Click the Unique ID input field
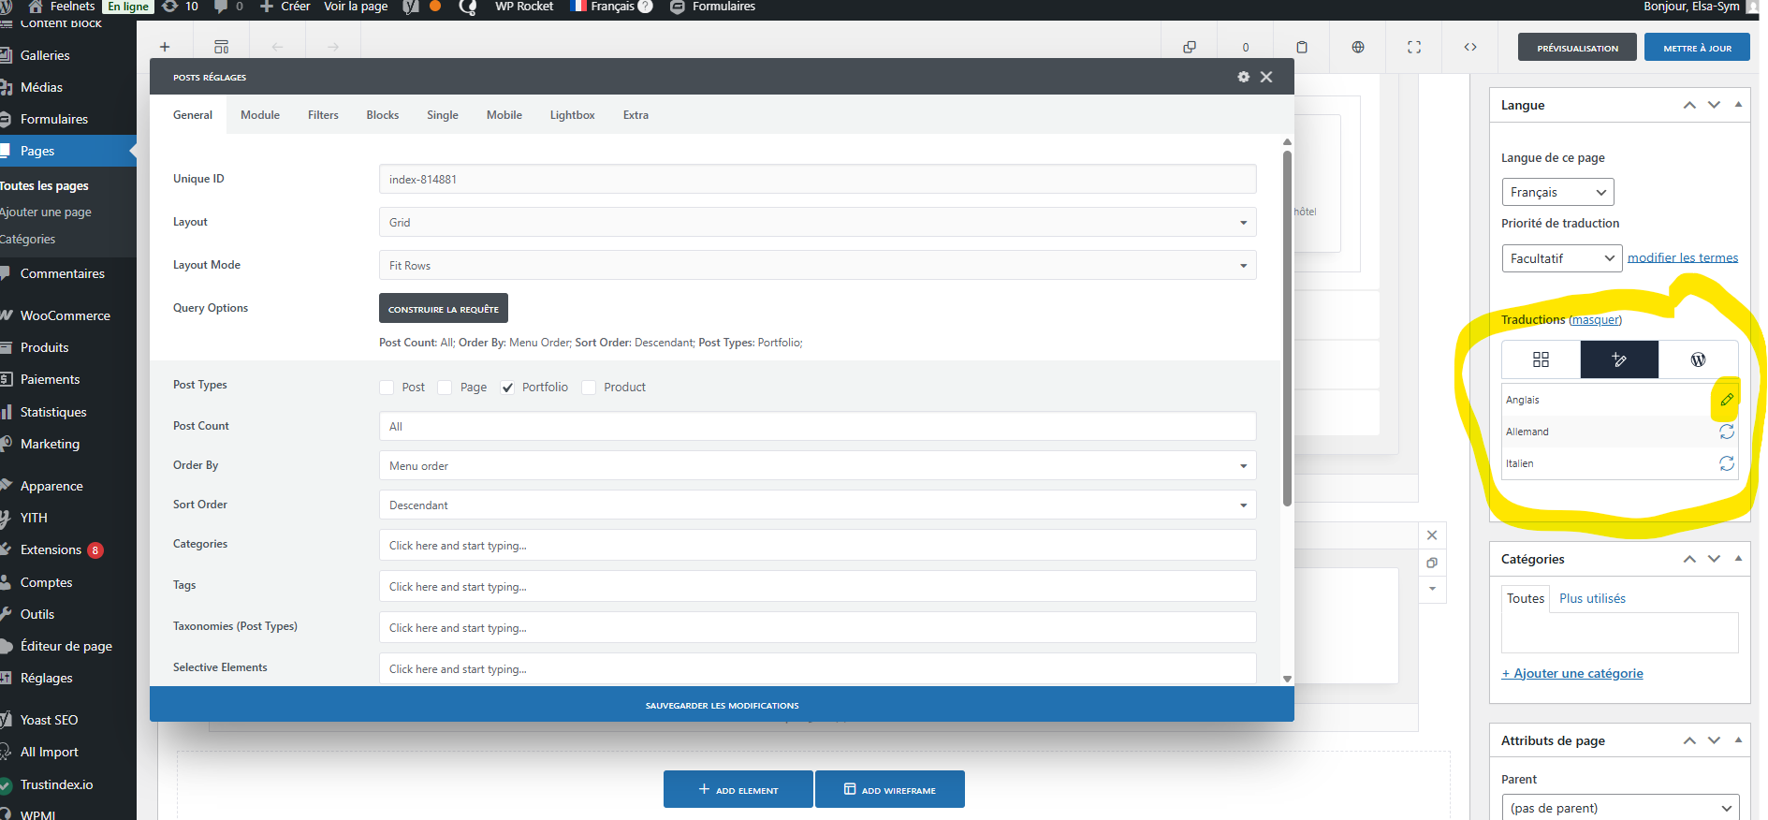 817,180
